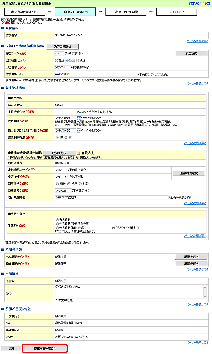Image resolution: width=212 pixels, height=354 pixels.
Task: Choose 当方負担 for 手数料
Action: pyautogui.click(x=57, y=220)
